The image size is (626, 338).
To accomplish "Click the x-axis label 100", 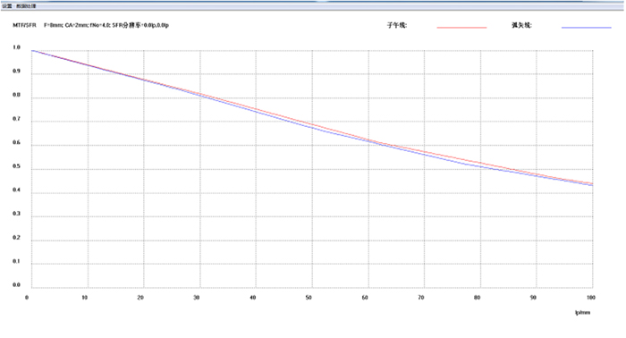I will coord(591,297).
